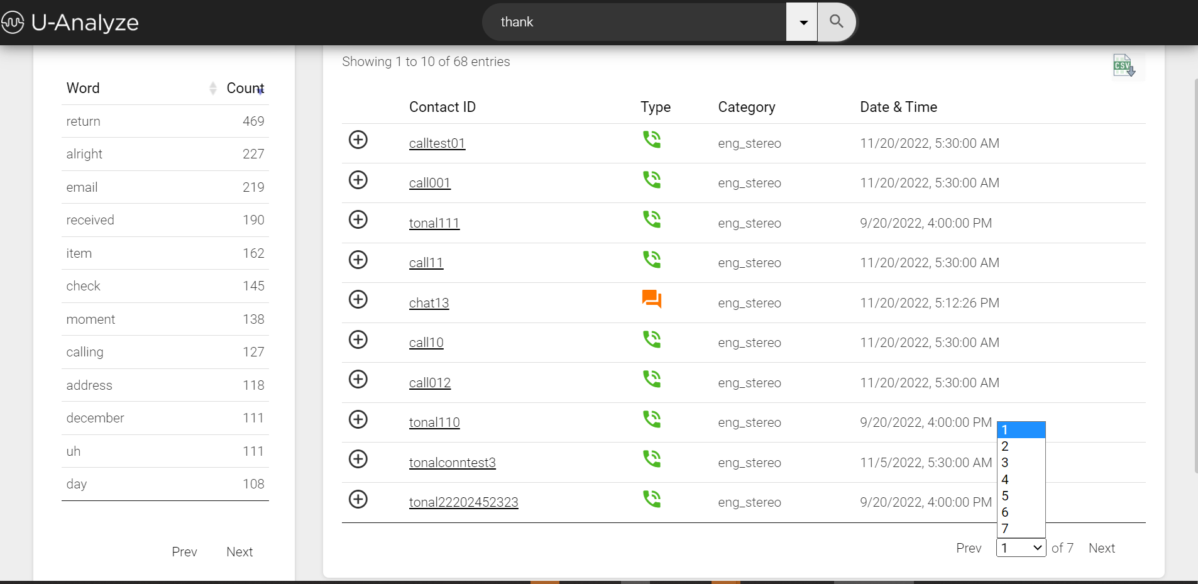This screenshot has width=1198, height=584.
Task: Sort the word list by Count column
Action: 245,88
